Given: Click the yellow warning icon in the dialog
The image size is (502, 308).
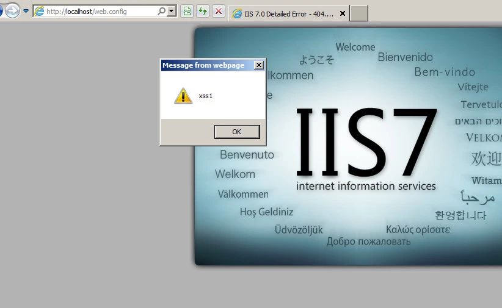Looking at the screenshot, I should 183,96.
